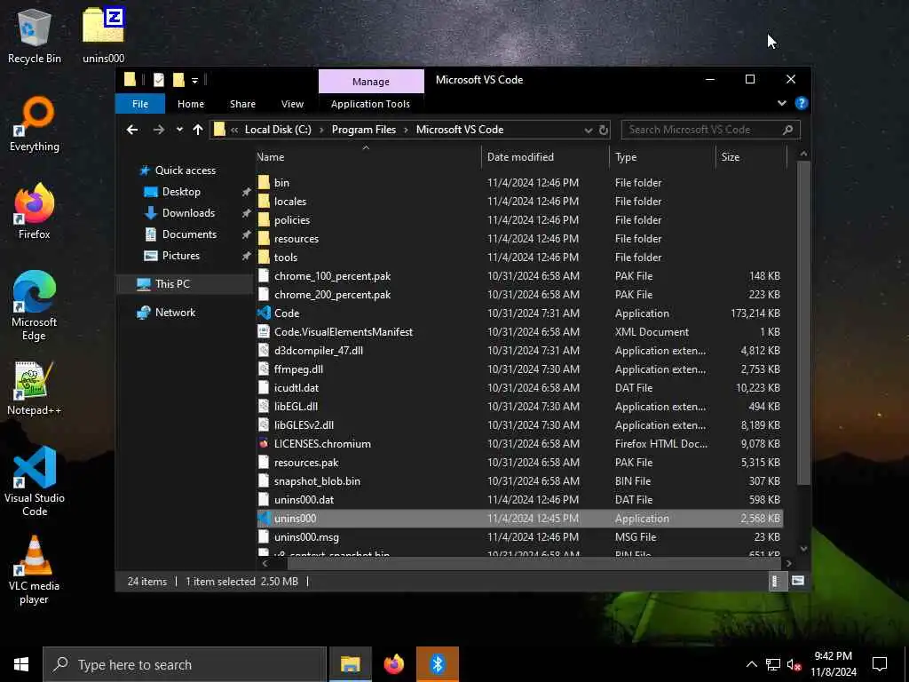Sort files by the Name column
The width and height of the screenshot is (909, 682).
[368, 157]
